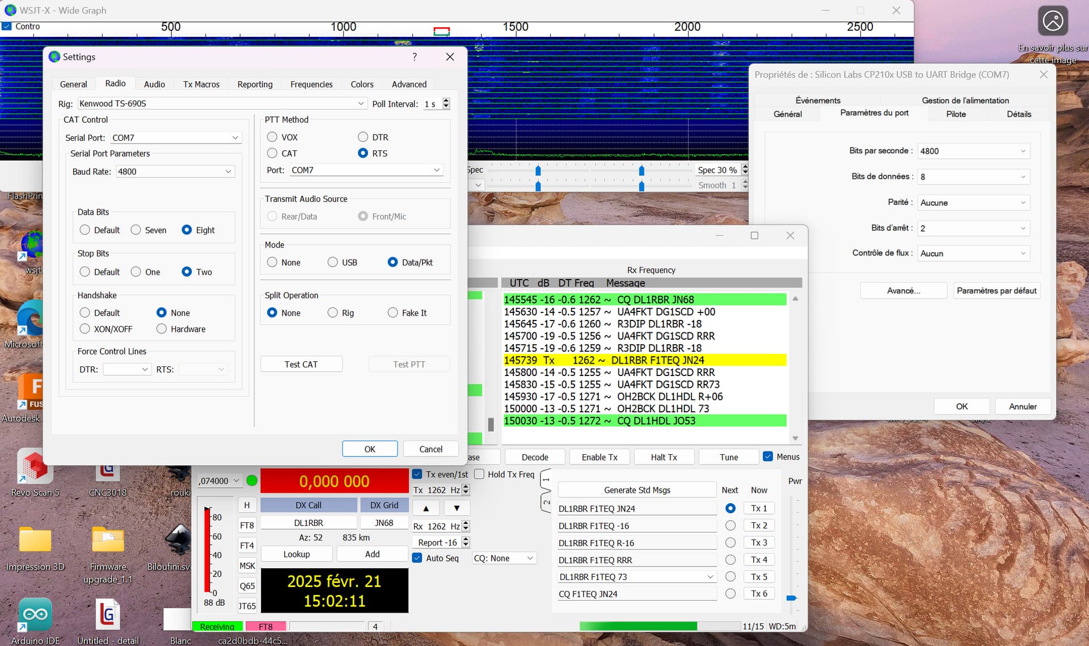Open Parité dropdown in COM7 properties
1089x646 pixels.
point(973,202)
